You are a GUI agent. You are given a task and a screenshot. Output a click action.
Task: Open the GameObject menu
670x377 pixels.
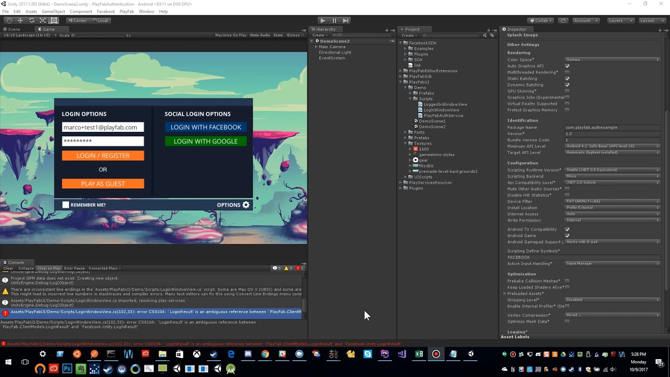pos(53,12)
